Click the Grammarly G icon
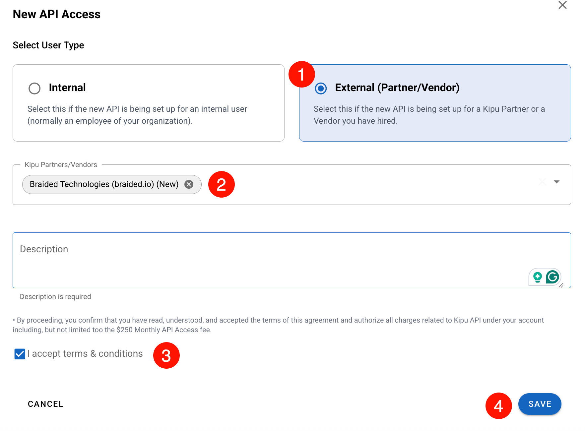This screenshot has height=431, width=585. click(x=552, y=277)
